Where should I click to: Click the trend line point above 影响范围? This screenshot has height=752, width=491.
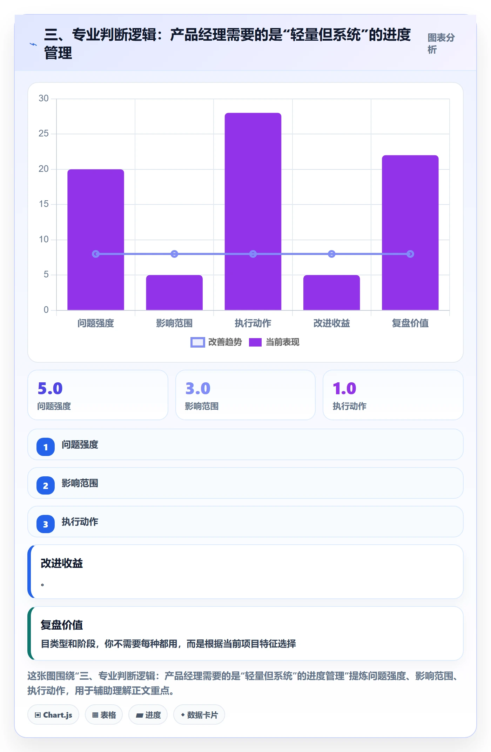tap(174, 254)
